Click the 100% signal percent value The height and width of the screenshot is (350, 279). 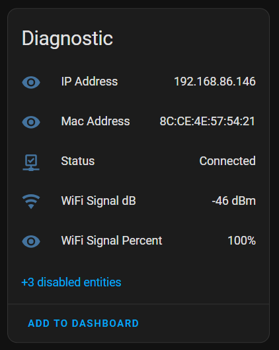click(241, 241)
